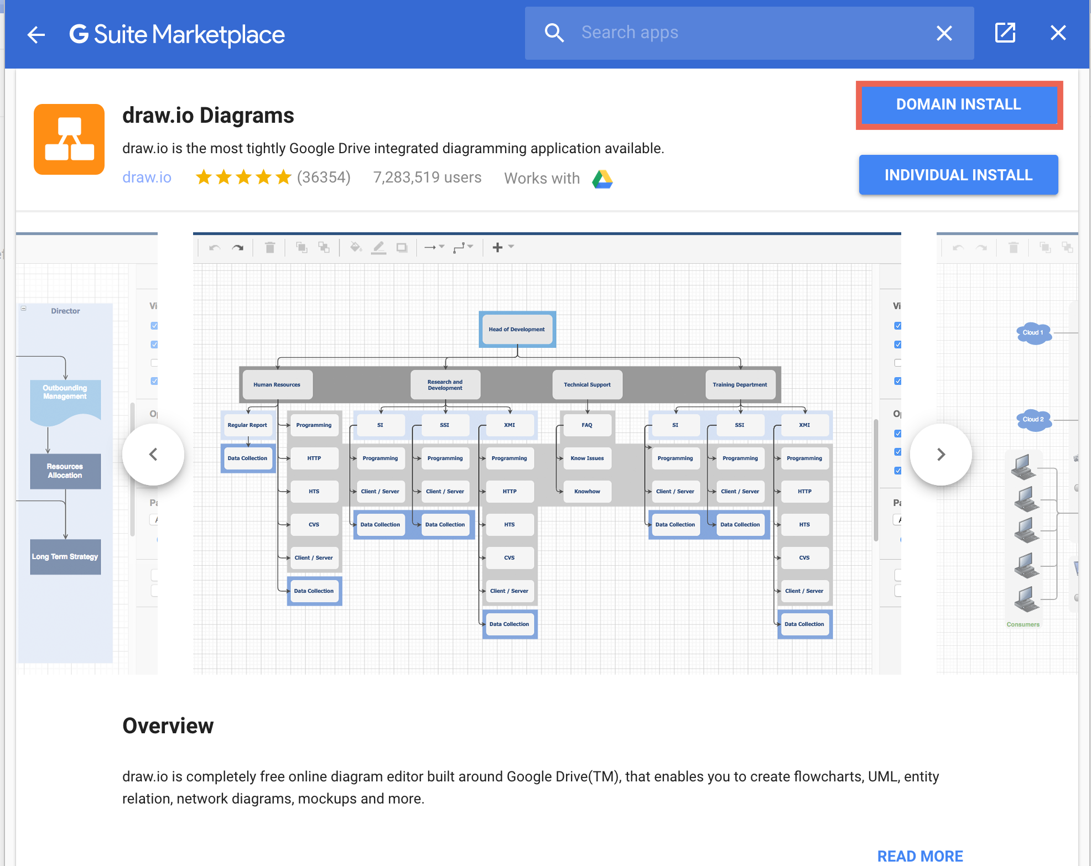1091x866 pixels.
Task: Toggle the unchecked box in left preview
Action: coord(154,363)
